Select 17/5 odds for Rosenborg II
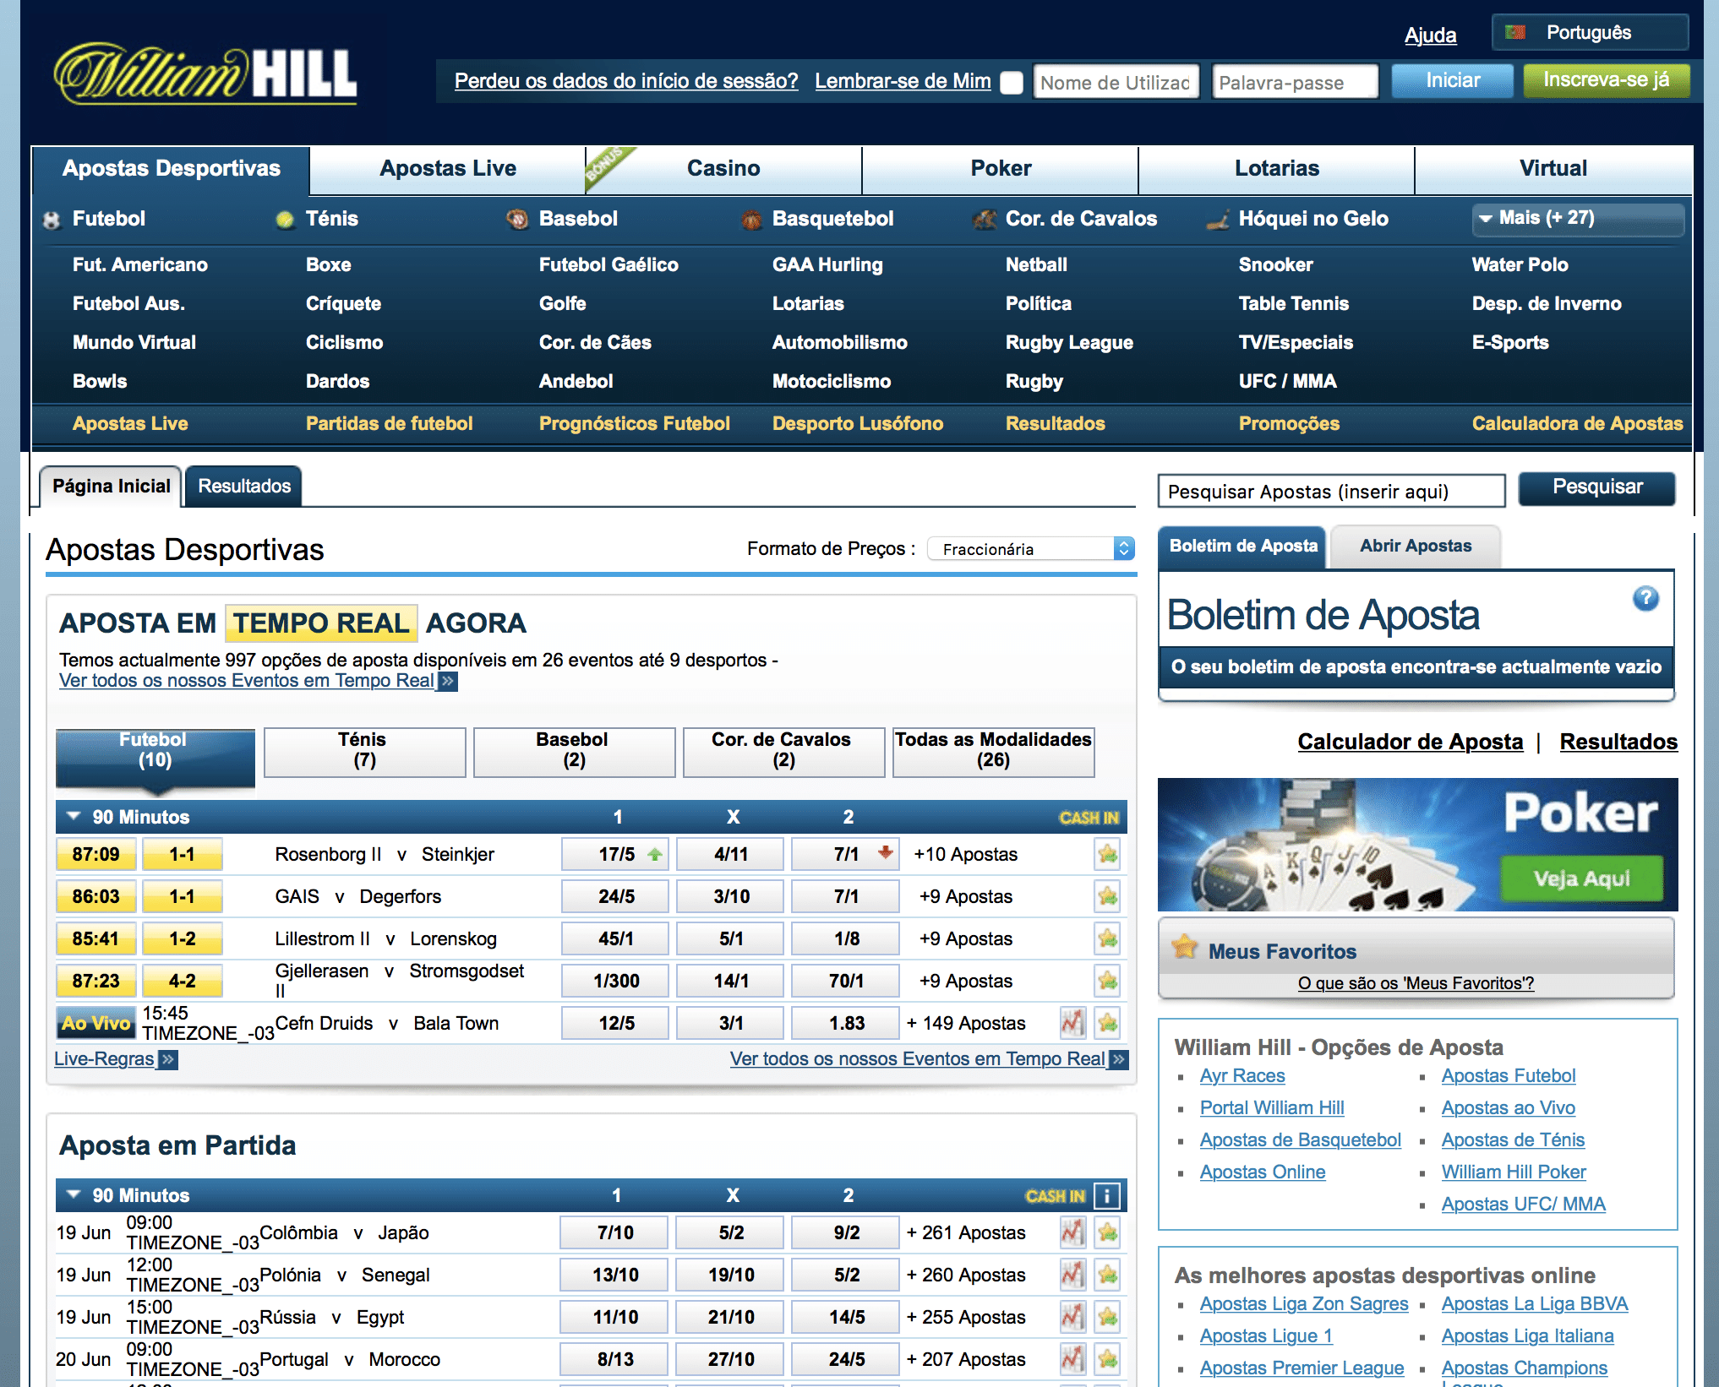Viewport: 1719px width, 1387px height. pos(615,854)
